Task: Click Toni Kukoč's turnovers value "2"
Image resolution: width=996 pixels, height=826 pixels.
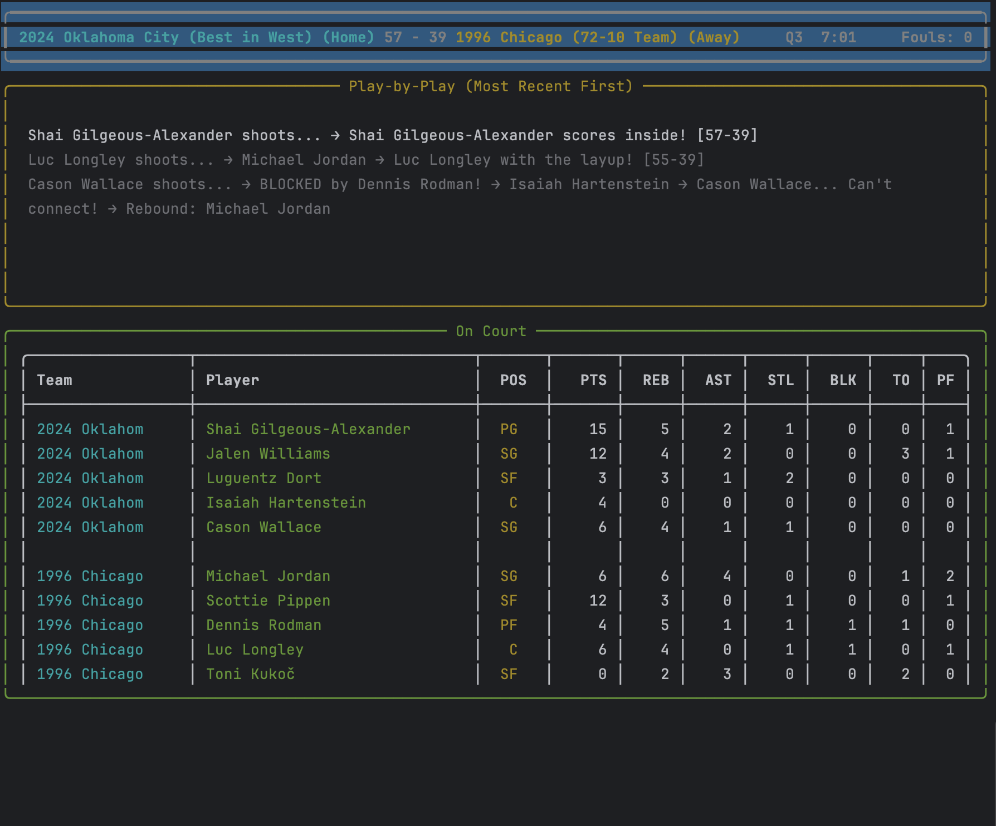Action: click(905, 674)
